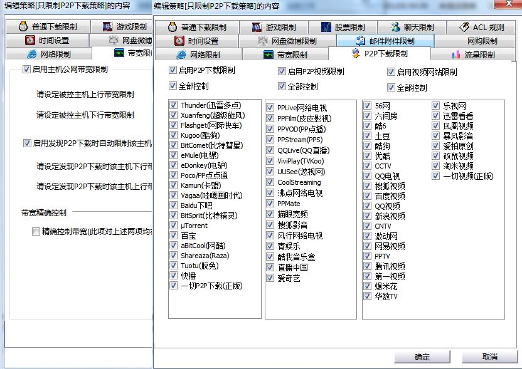The width and height of the screenshot is (522, 369).
Task: Click 网盘微博 cloud icon in back window
Action: tap(114, 40)
